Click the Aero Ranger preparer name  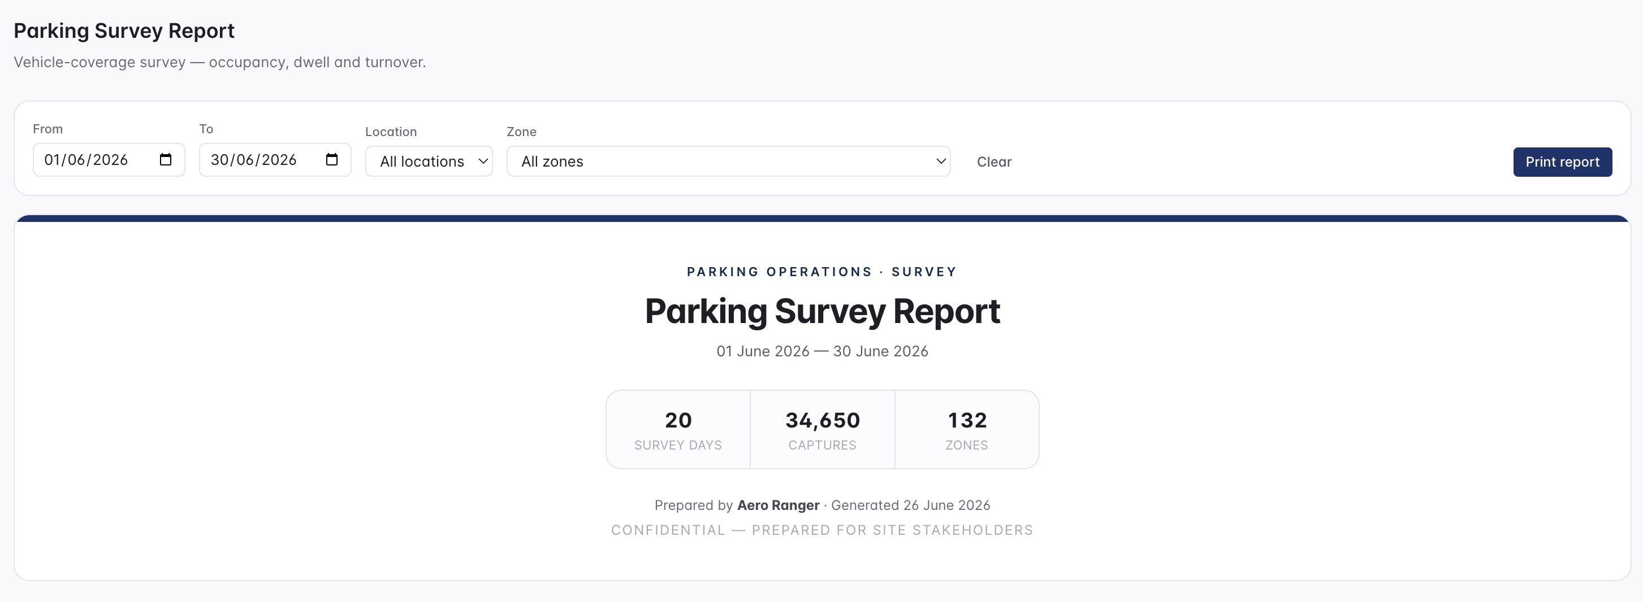click(778, 505)
